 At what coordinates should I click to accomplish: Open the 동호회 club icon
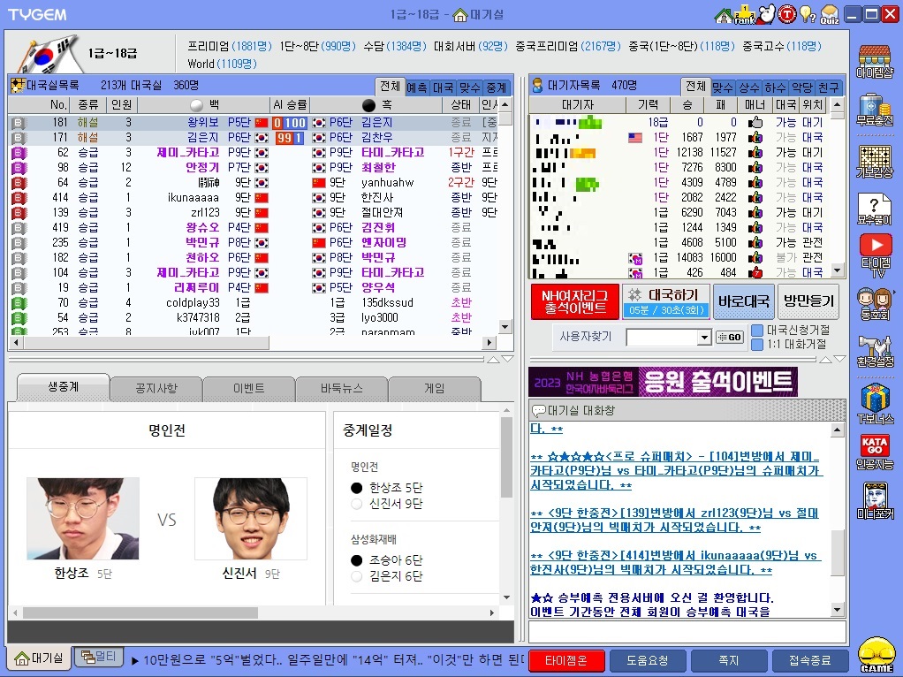coord(875,304)
